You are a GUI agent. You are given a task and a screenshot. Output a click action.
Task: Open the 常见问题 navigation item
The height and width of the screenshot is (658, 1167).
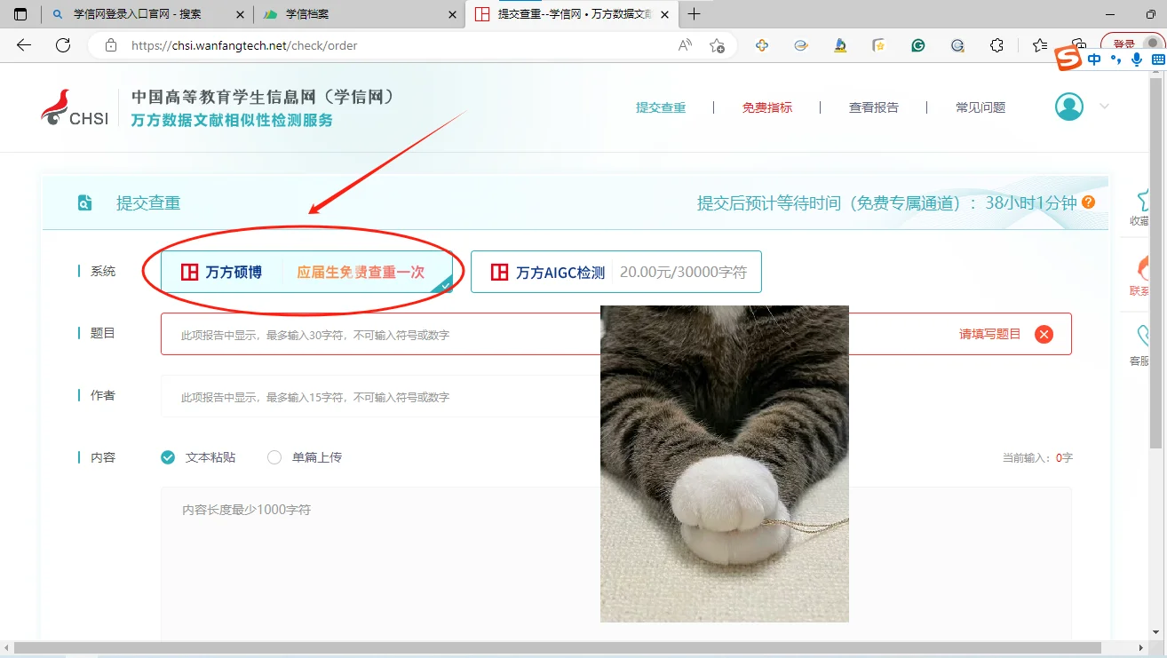980,107
